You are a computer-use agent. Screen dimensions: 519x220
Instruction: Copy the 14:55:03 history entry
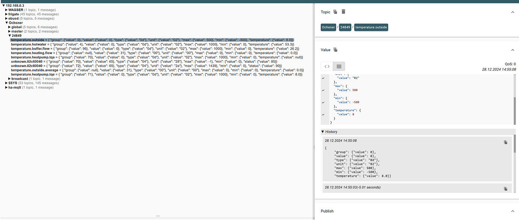click(506, 189)
